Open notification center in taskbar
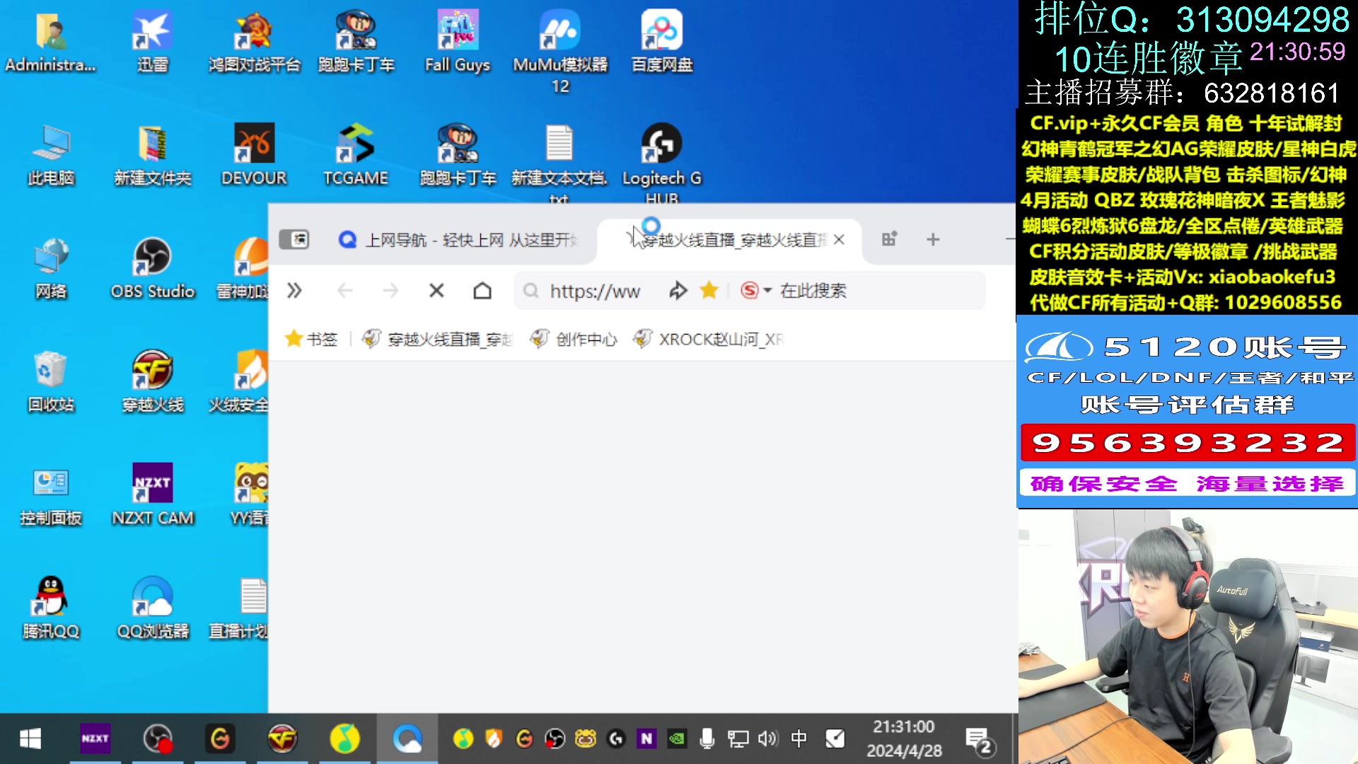The height and width of the screenshot is (764, 1358). [980, 741]
